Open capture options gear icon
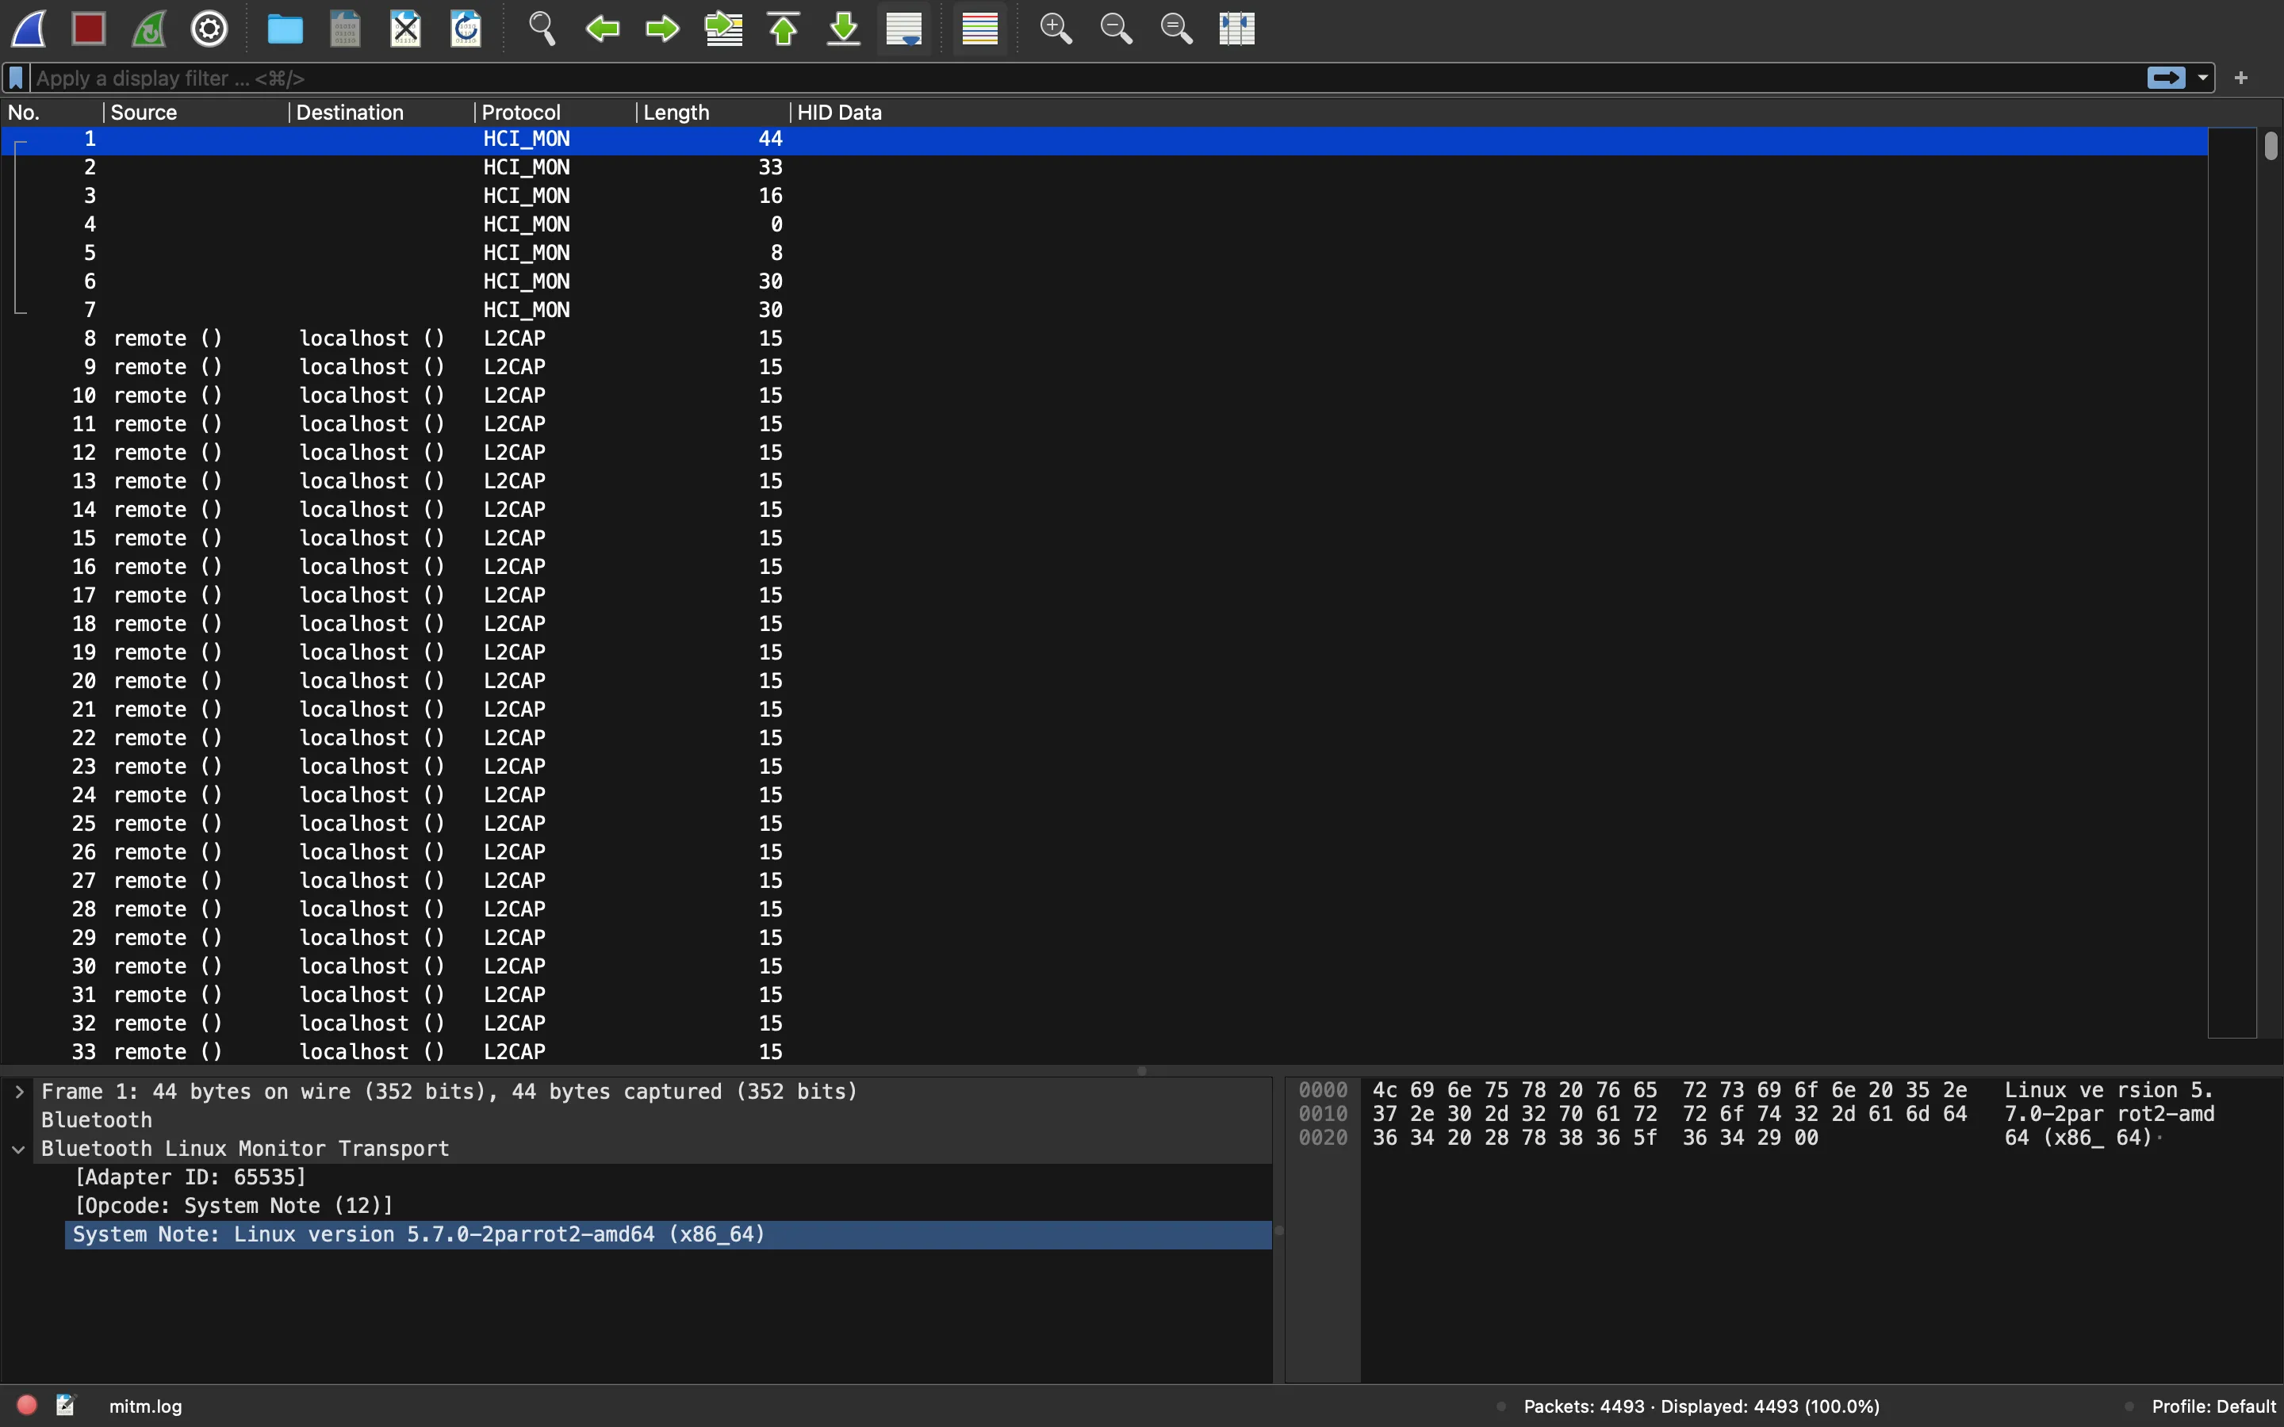Image resolution: width=2284 pixels, height=1427 pixels. click(x=209, y=29)
